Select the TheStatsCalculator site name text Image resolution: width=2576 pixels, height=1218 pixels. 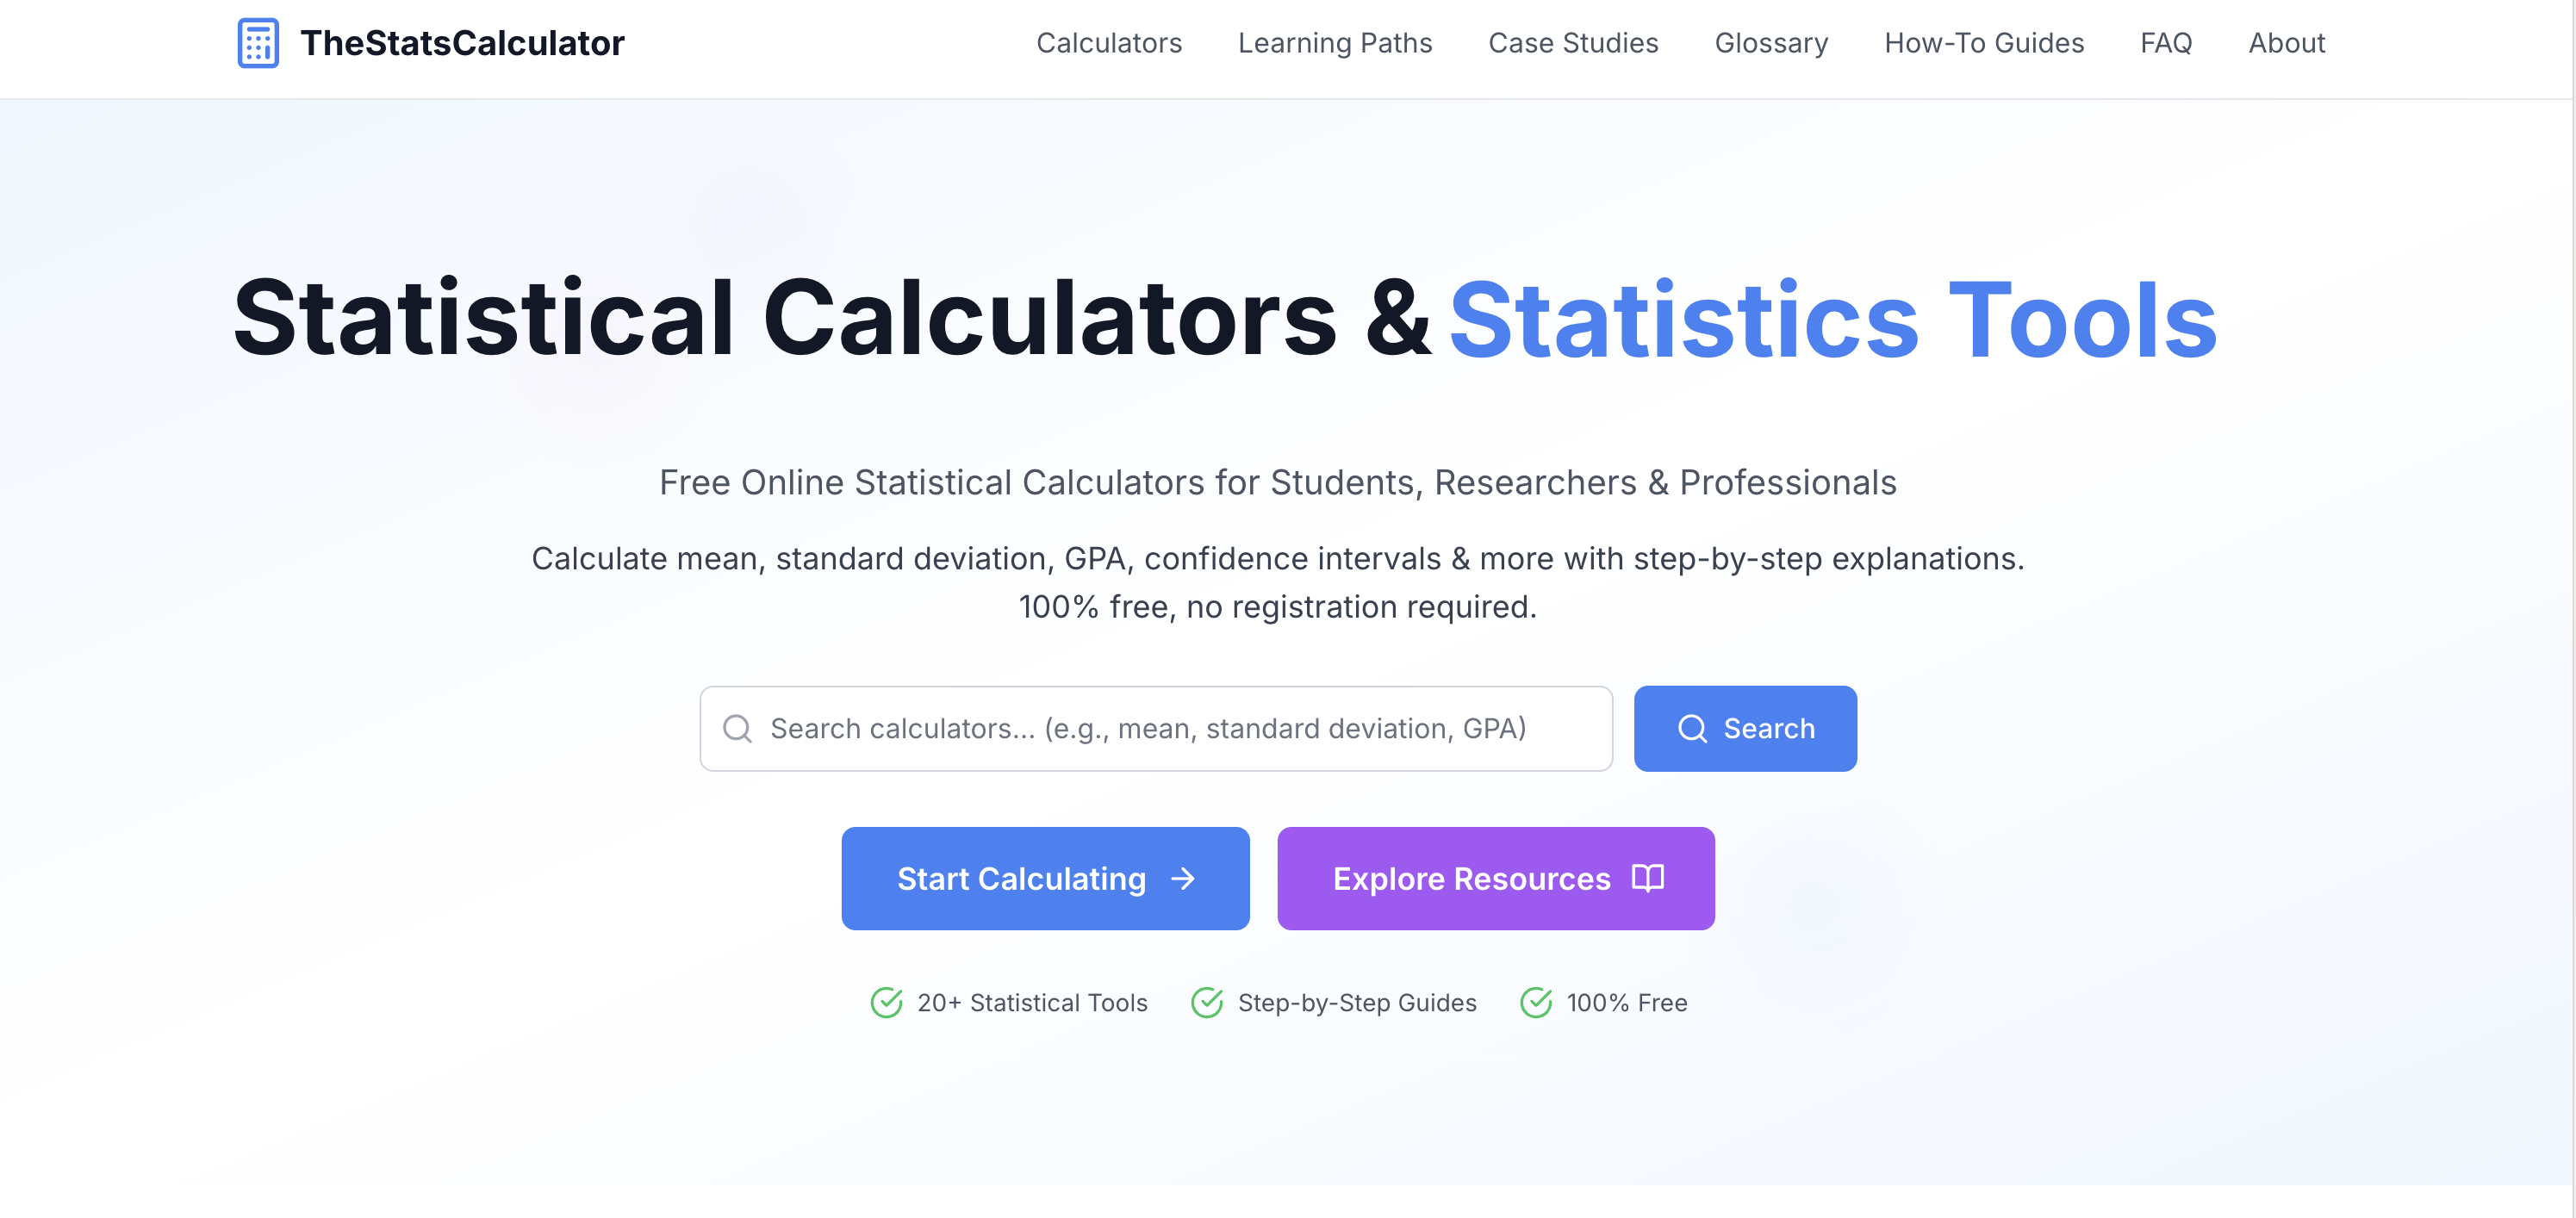coord(462,43)
